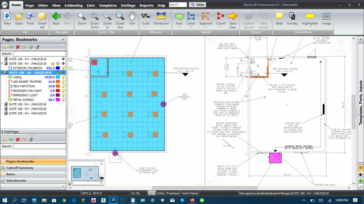Click the METAL AWNING magenta color swatch

58,99
